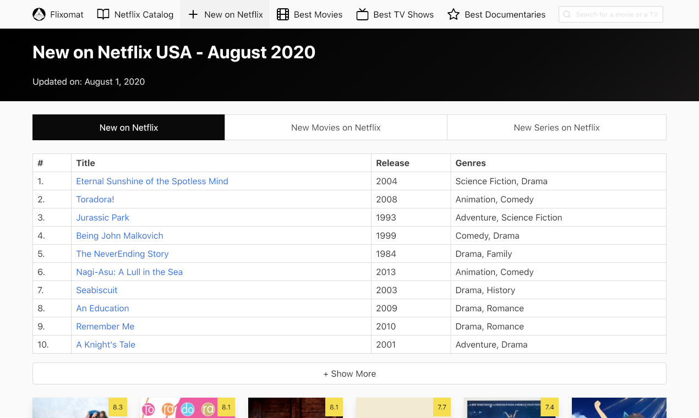Screen dimensions: 699x418
Task: Open the New on Netflix nav item
Action: [225, 14]
